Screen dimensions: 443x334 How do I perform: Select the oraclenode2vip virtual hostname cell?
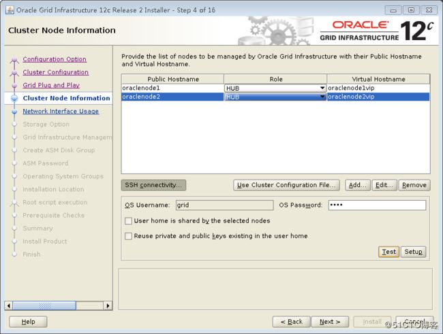(378, 97)
